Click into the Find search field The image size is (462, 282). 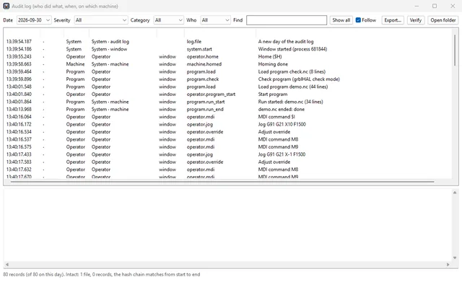coord(287,20)
